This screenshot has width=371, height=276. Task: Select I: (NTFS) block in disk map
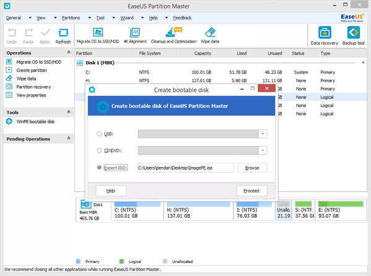pos(254,210)
